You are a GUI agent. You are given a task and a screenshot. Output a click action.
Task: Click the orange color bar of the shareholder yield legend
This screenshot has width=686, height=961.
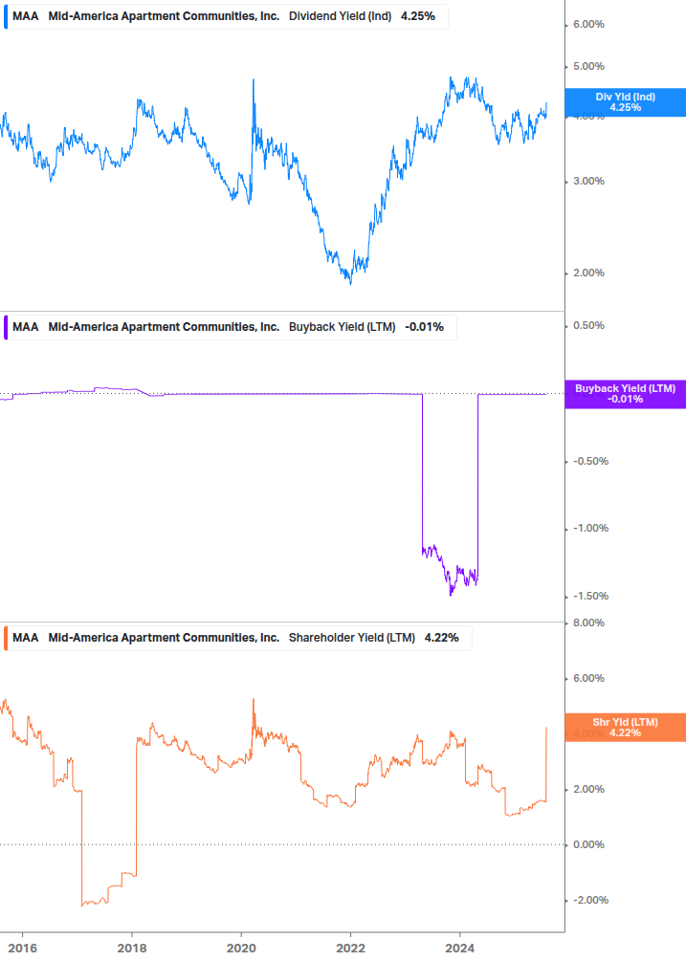pyautogui.click(x=6, y=638)
